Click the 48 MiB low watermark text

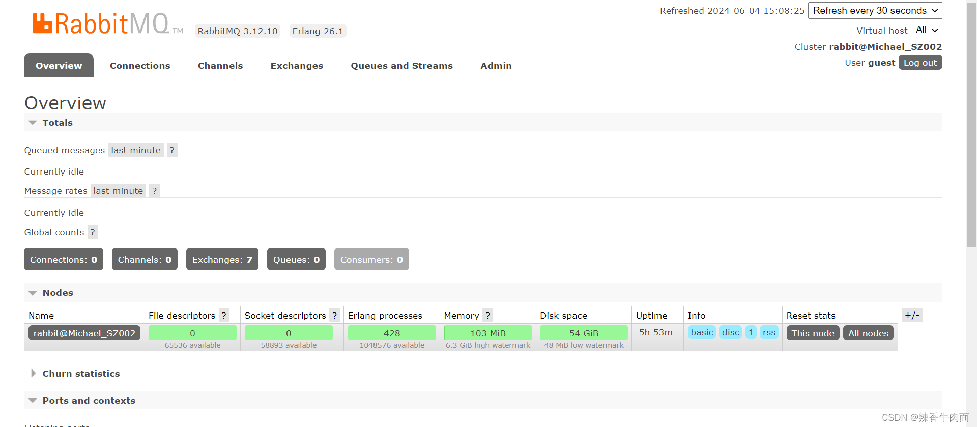584,345
